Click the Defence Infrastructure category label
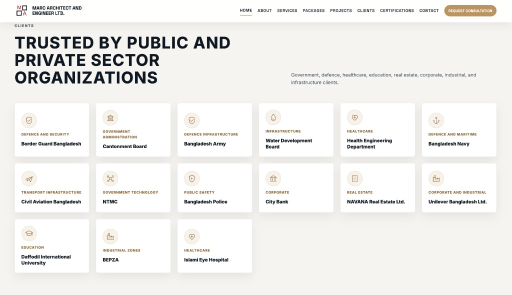Image resolution: width=512 pixels, height=295 pixels. 211,134
